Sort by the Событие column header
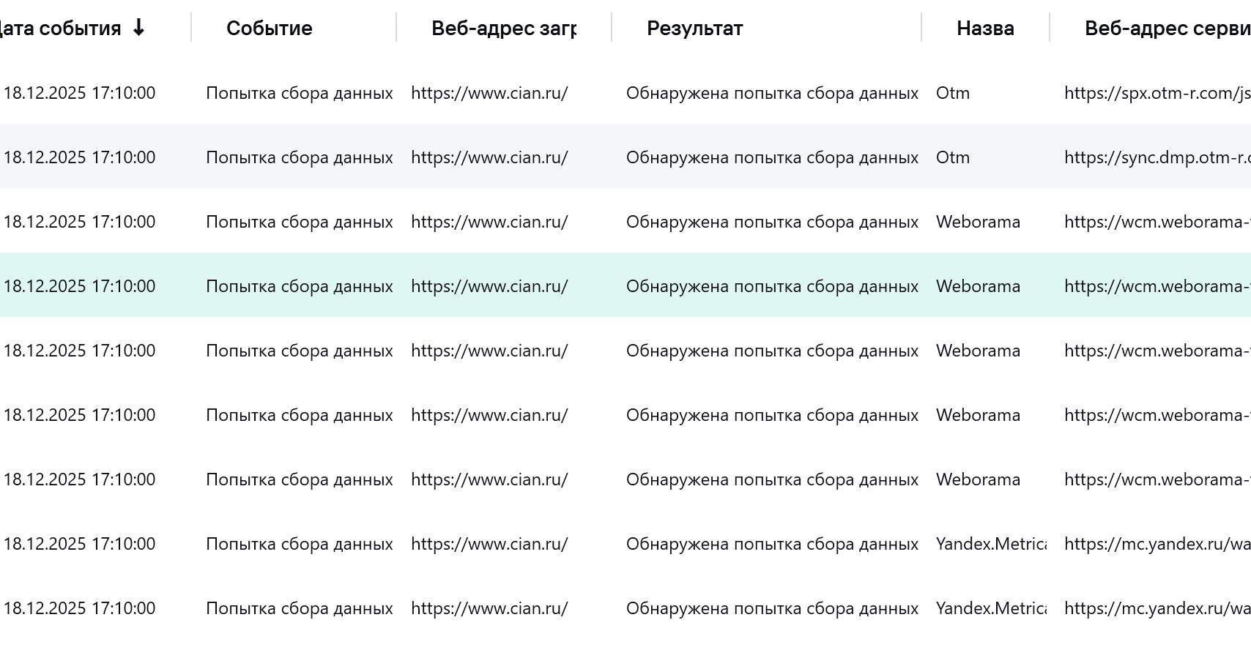This screenshot has width=1251, height=650. pyautogui.click(x=269, y=28)
